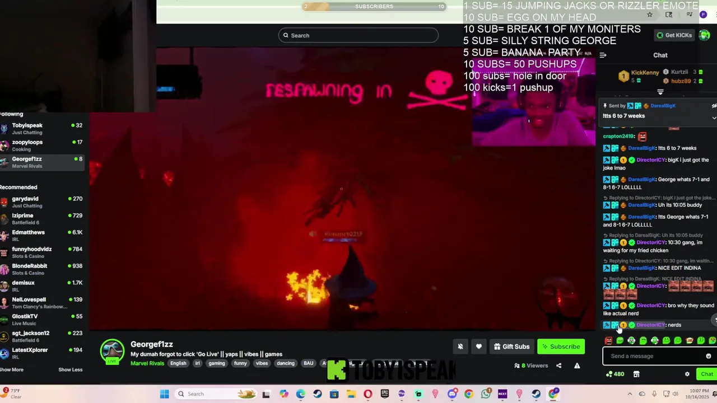Open the browser profile P icon

[x=704, y=15]
